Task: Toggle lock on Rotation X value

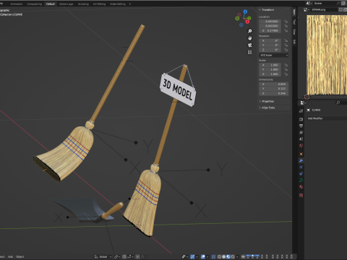Action: coord(286,40)
